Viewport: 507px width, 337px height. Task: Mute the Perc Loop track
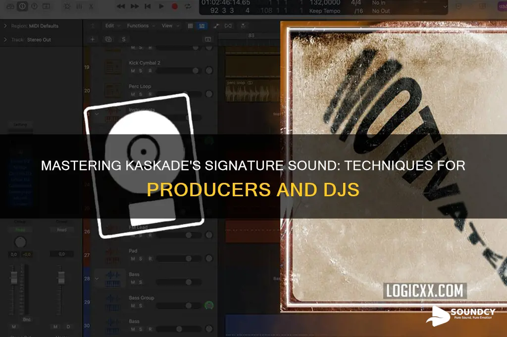click(x=133, y=94)
